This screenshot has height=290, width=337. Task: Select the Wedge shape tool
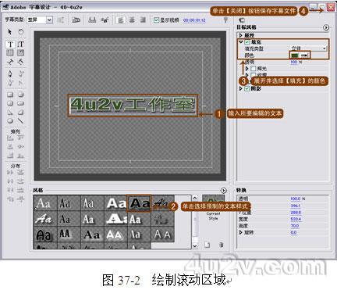(x=10, y=112)
